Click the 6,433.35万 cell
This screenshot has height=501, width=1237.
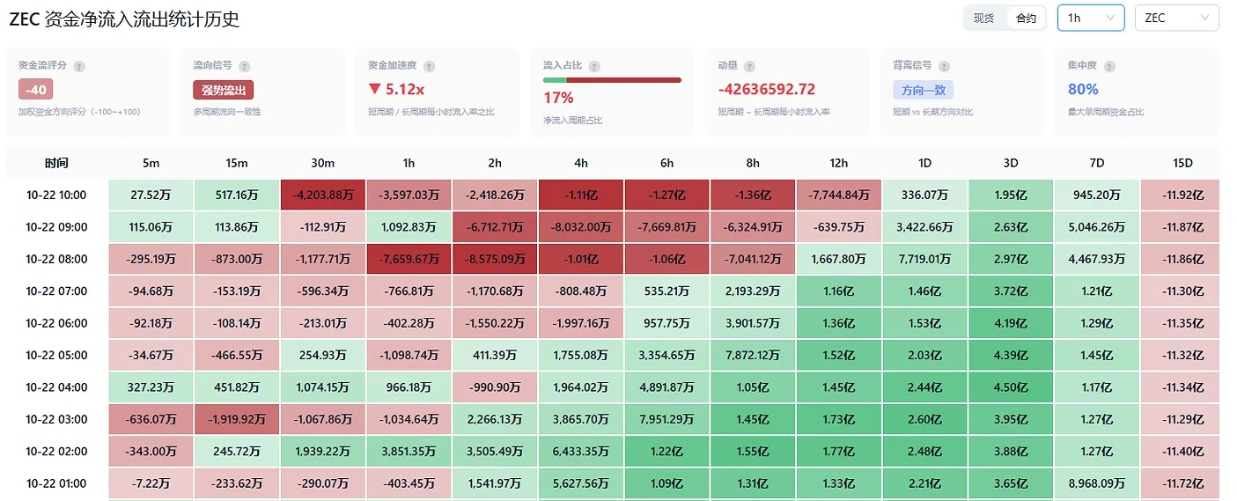pos(580,452)
